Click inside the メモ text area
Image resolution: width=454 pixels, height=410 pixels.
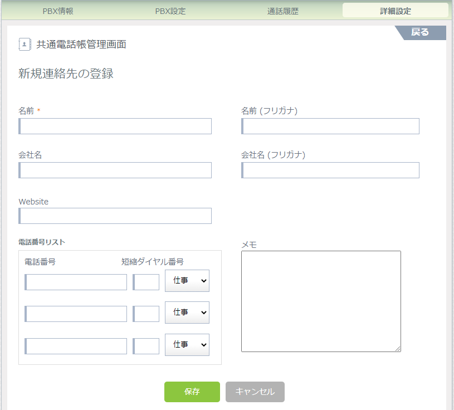pos(320,301)
